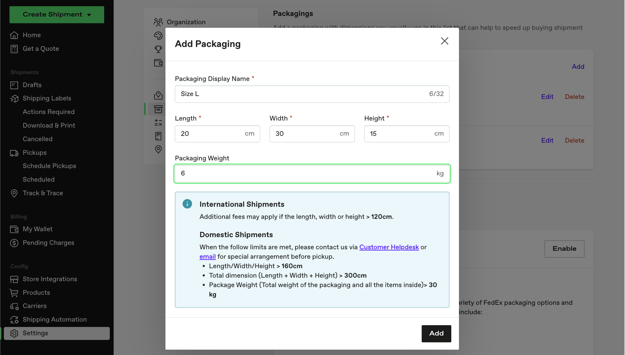The image size is (625, 355).
Task: Click the trophy icon in settings list
Action: [158, 49]
